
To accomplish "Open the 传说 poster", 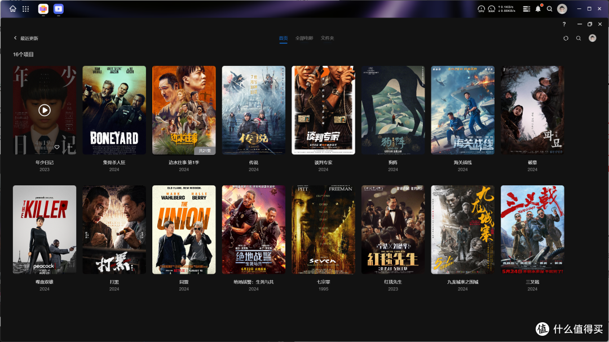I will pos(254,110).
